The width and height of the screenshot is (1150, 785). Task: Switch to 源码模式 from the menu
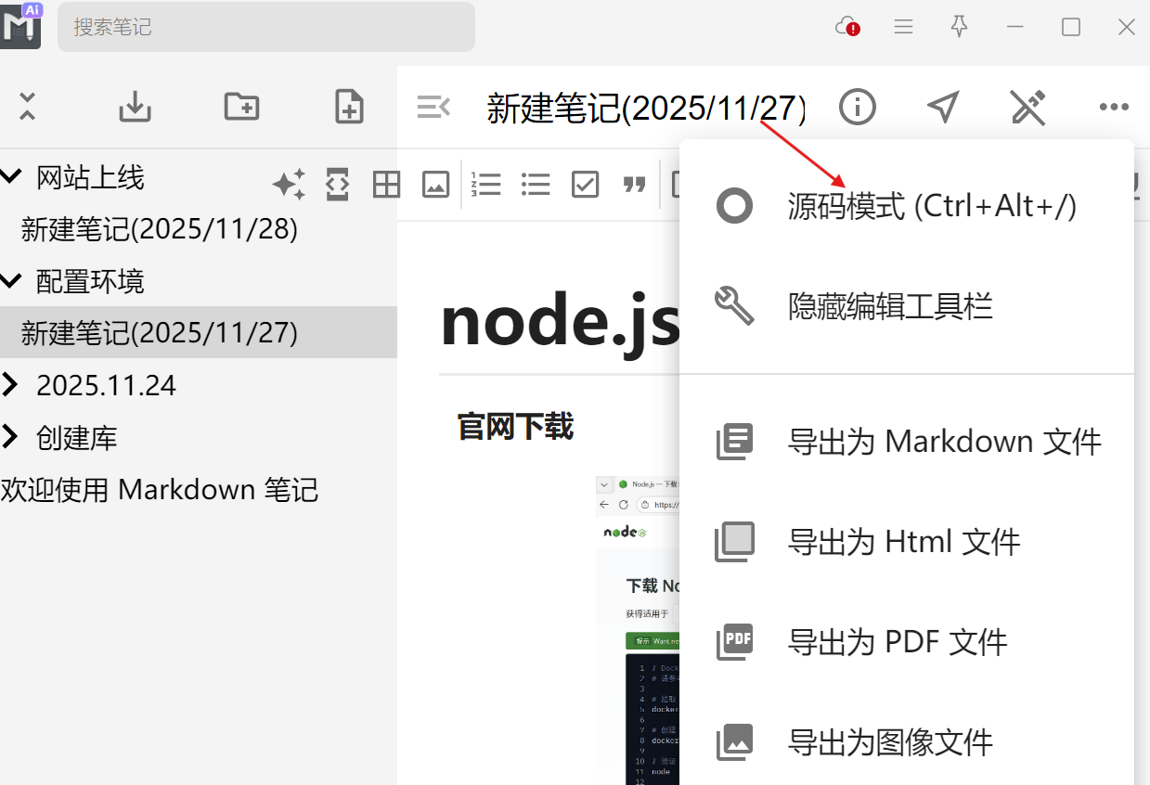[928, 205]
